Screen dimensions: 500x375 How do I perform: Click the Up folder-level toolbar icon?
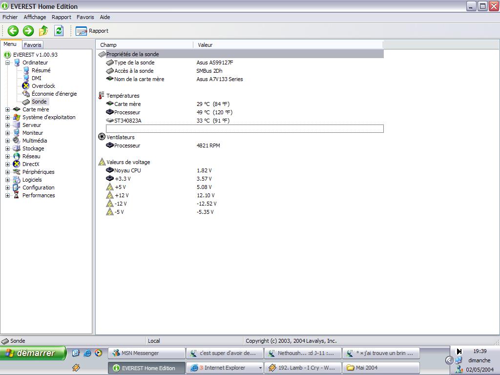point(43,31)
